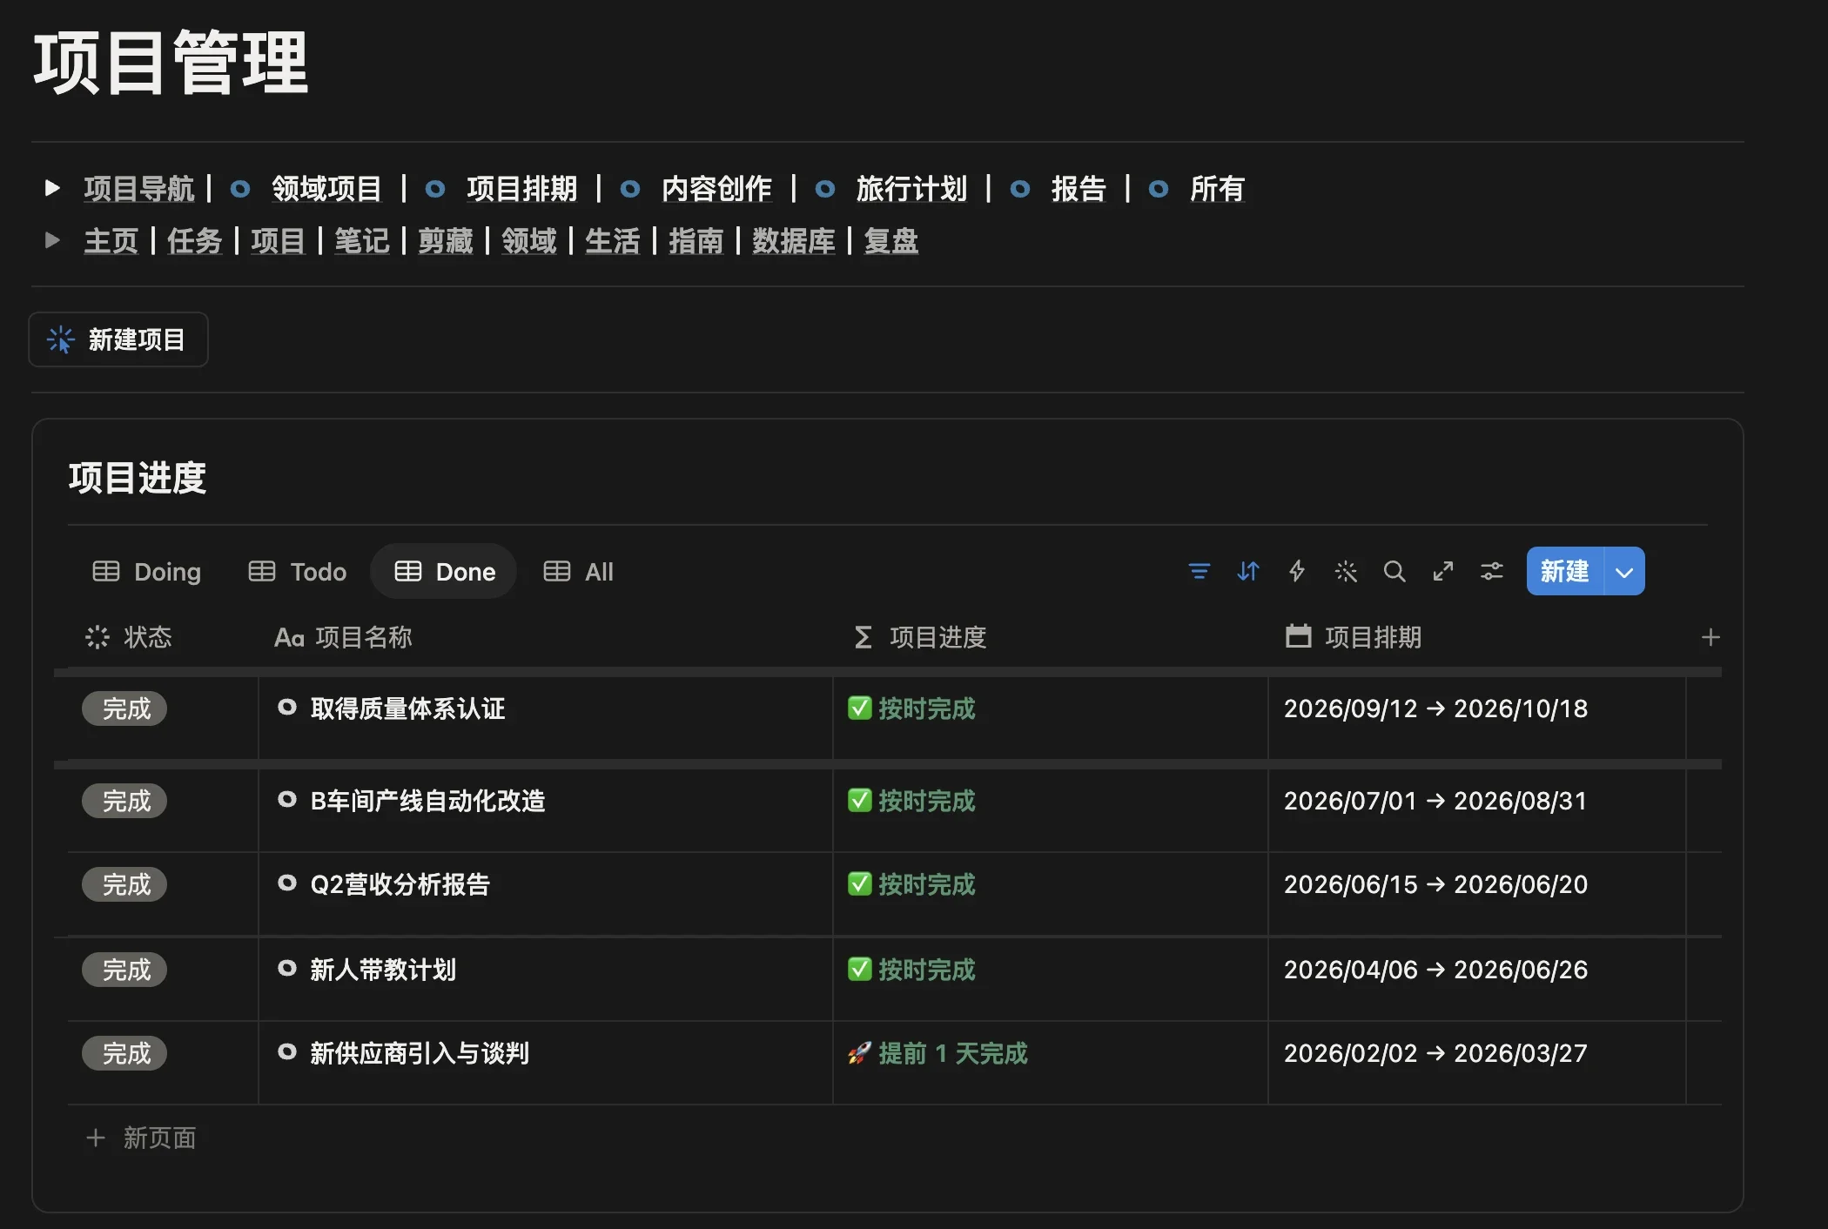Image resolution: width=1828 pixels, height=1229 pixels.
Task: Switch to the Todo view tab
Action: tap(297, 572)
